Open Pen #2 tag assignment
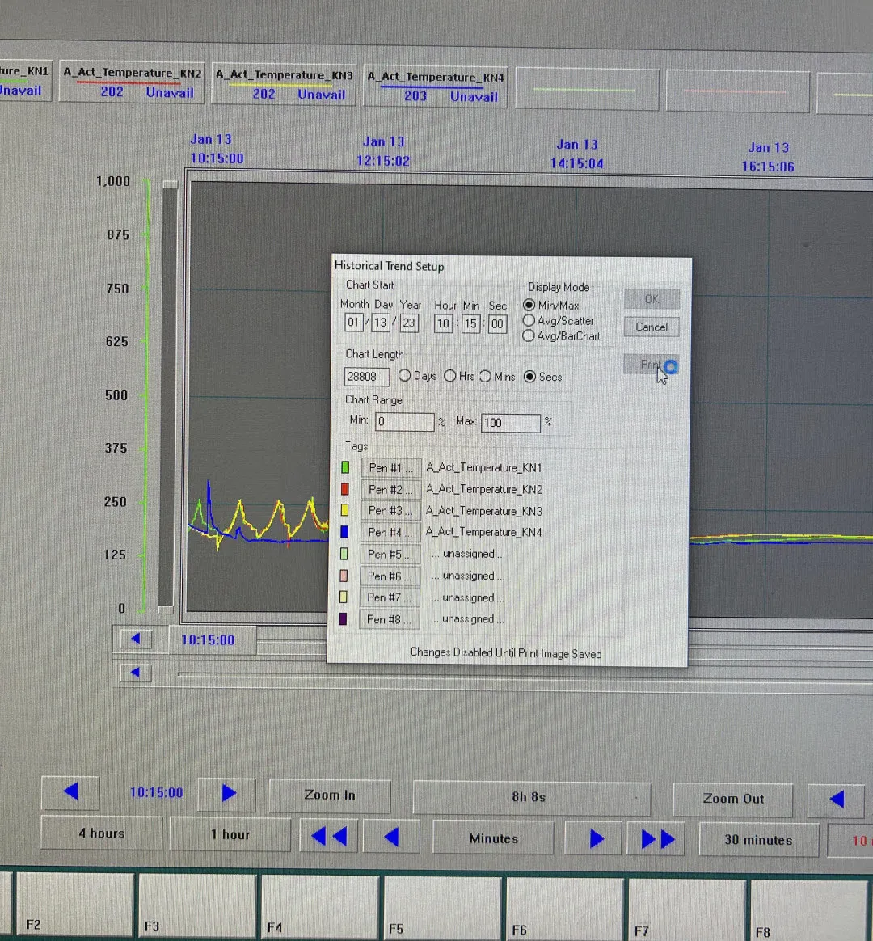The height and width of the screenshot is (941, 873). point(390,490)
